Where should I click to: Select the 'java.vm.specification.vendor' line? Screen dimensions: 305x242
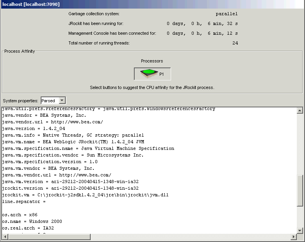click(x=73, y=155)
